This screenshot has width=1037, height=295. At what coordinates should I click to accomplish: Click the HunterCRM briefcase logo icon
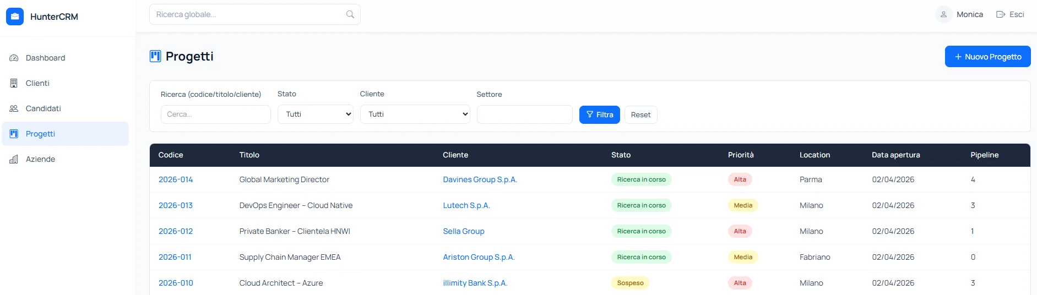click(x=15, y=17)
